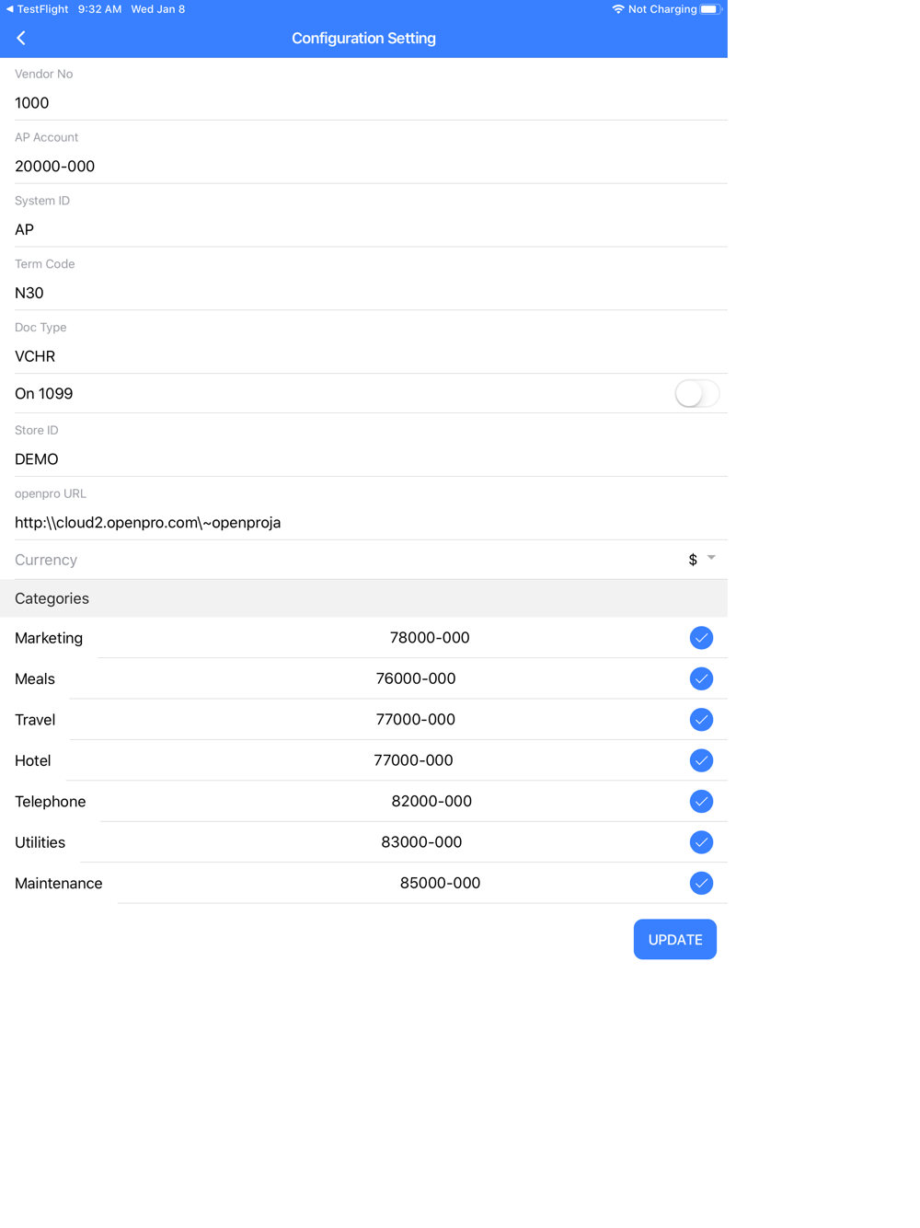This screenshot has width=920, height=1228.
Task: Toggle the On 1099 switch
Action: (x=696, y=394)
